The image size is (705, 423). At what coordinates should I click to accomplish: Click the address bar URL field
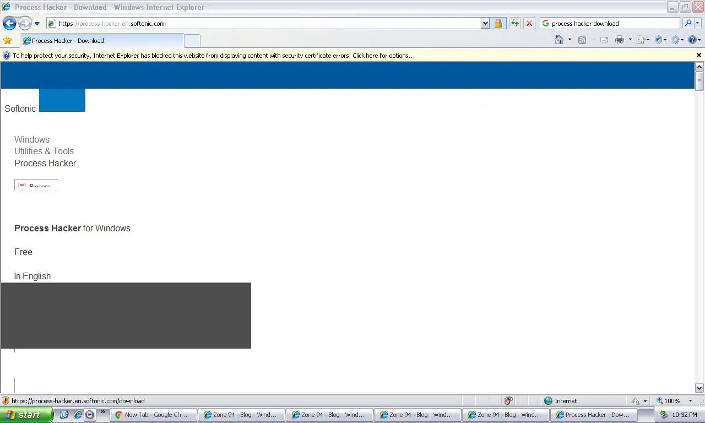[264, 23]
